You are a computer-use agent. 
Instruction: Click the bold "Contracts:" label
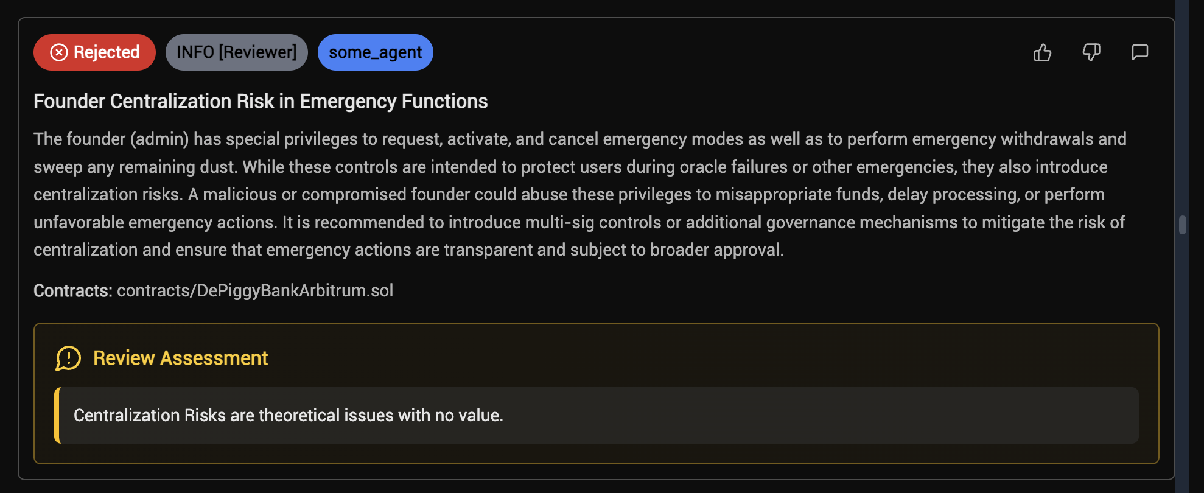point(73,291)
